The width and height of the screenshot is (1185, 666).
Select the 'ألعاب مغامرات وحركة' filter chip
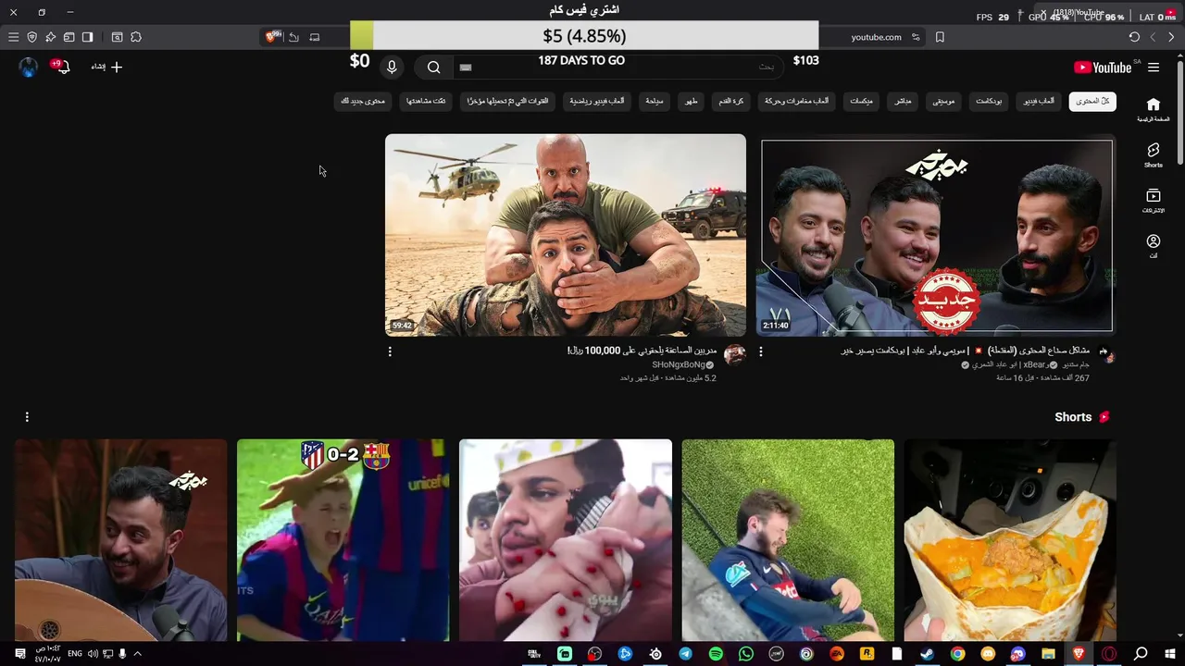click(x=797, y=101)
